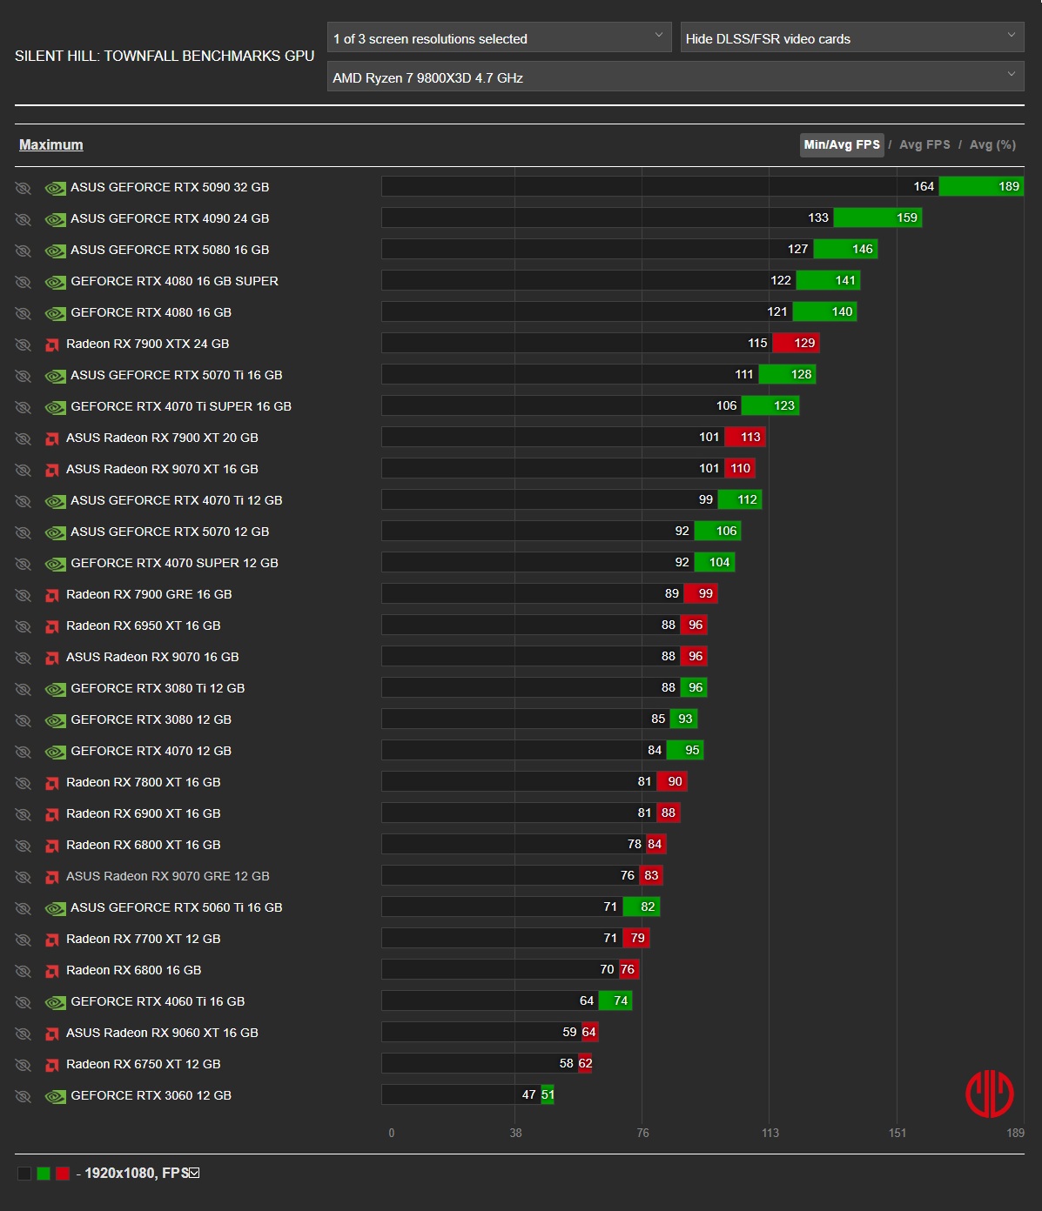Click NVIDIA logo beside ASUS GEFORCE RTX 5080
Viewport: 1042px width, 1211px height.
coord(55,251)
